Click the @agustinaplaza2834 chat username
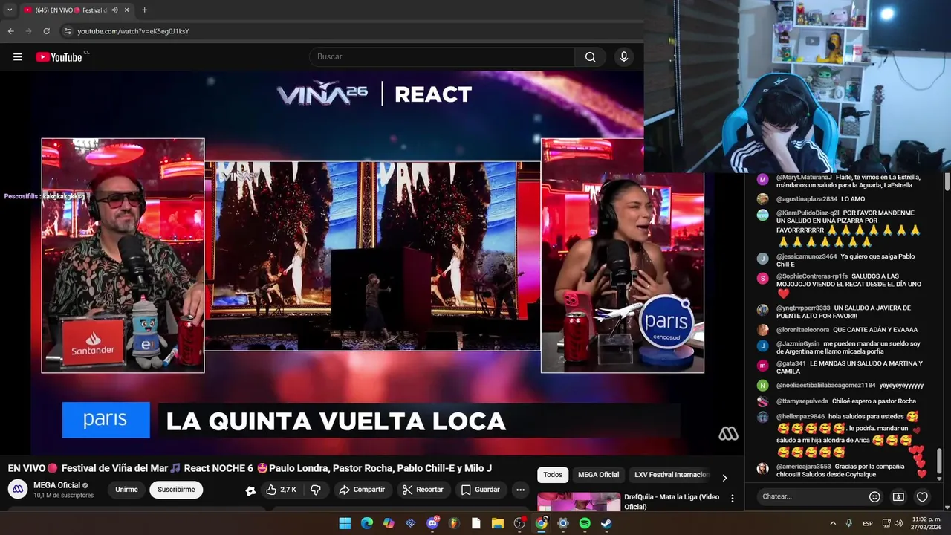This screenshot has height=535, width=951. pos(807,199)
